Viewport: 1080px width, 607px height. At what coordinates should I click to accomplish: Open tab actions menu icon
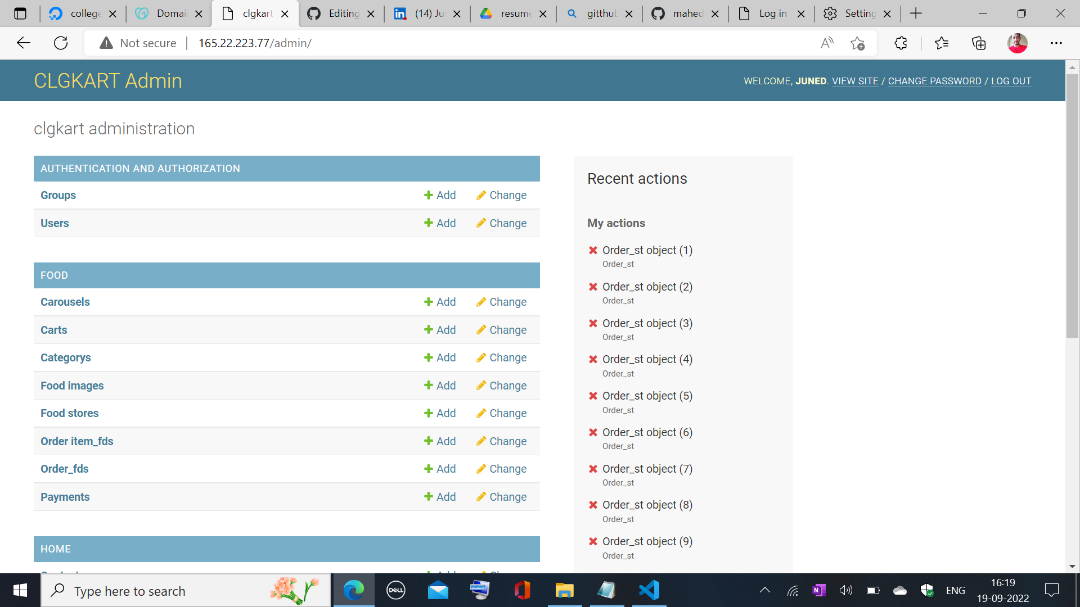tap(20, 13)
